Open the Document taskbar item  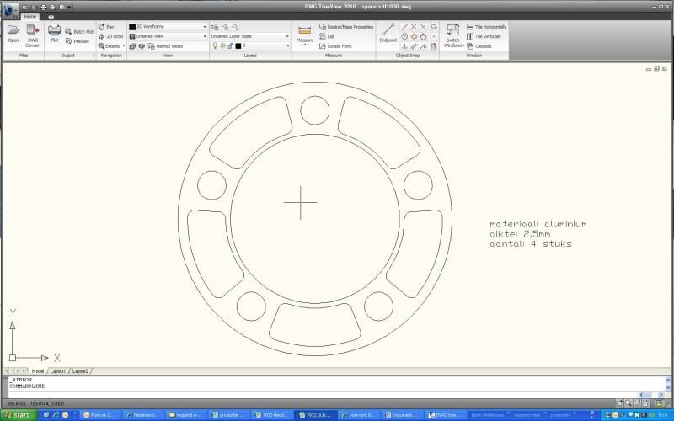(x=402, y=415)
